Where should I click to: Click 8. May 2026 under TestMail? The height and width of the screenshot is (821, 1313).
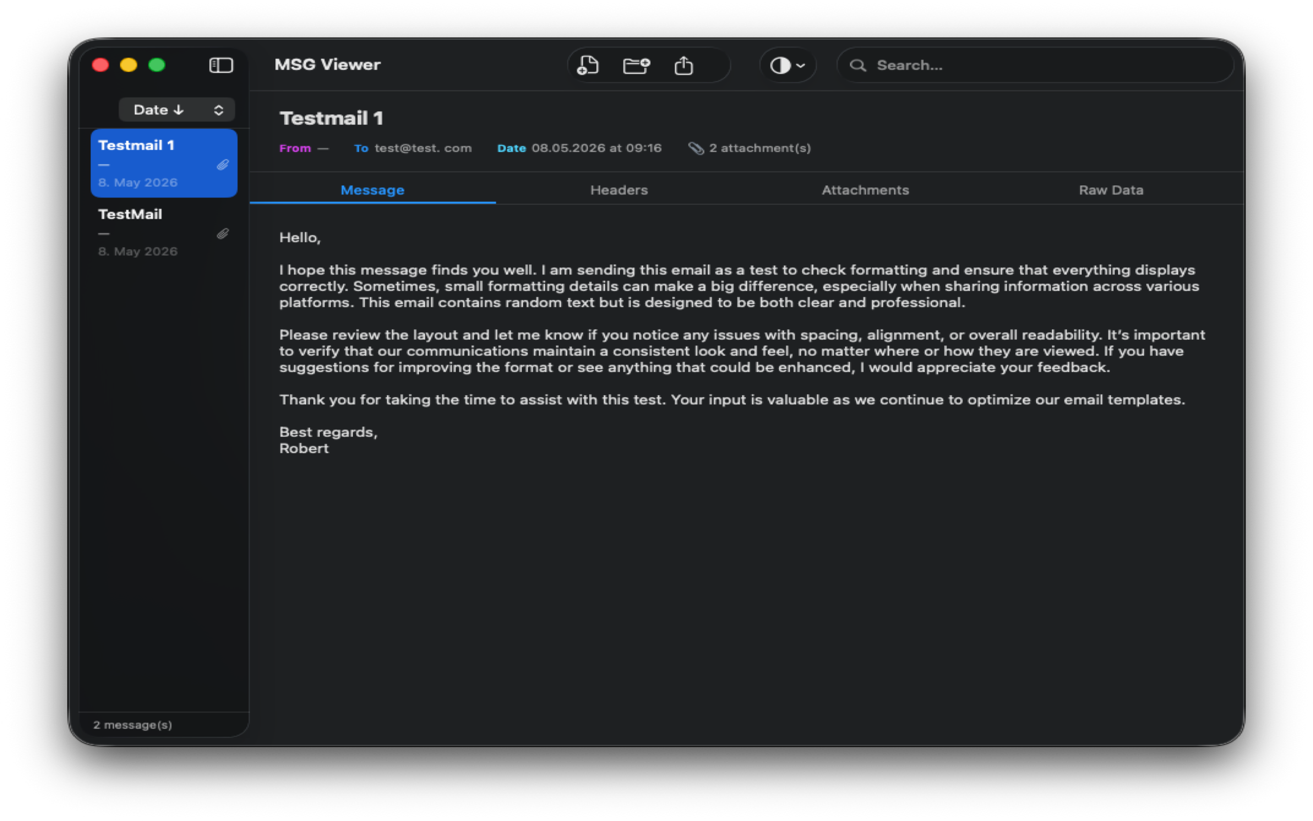[138, 251]
